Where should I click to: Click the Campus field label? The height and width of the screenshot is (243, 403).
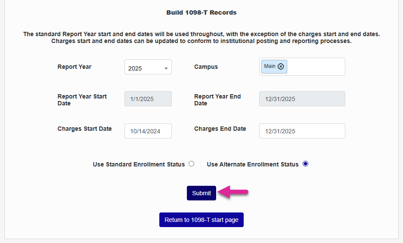[x=206, y=67]
